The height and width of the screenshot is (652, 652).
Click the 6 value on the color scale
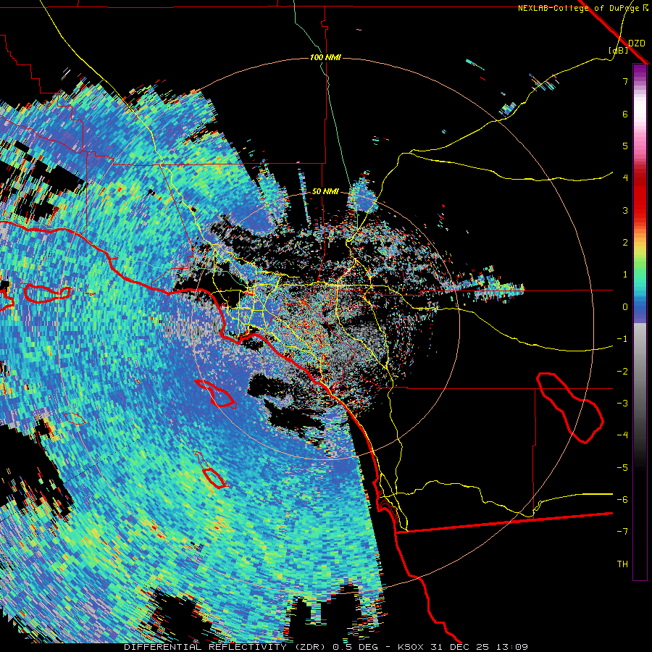pos(625,114)
